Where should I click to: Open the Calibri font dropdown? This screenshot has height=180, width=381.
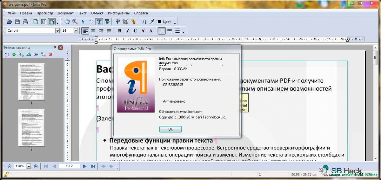tap(57, 31)
